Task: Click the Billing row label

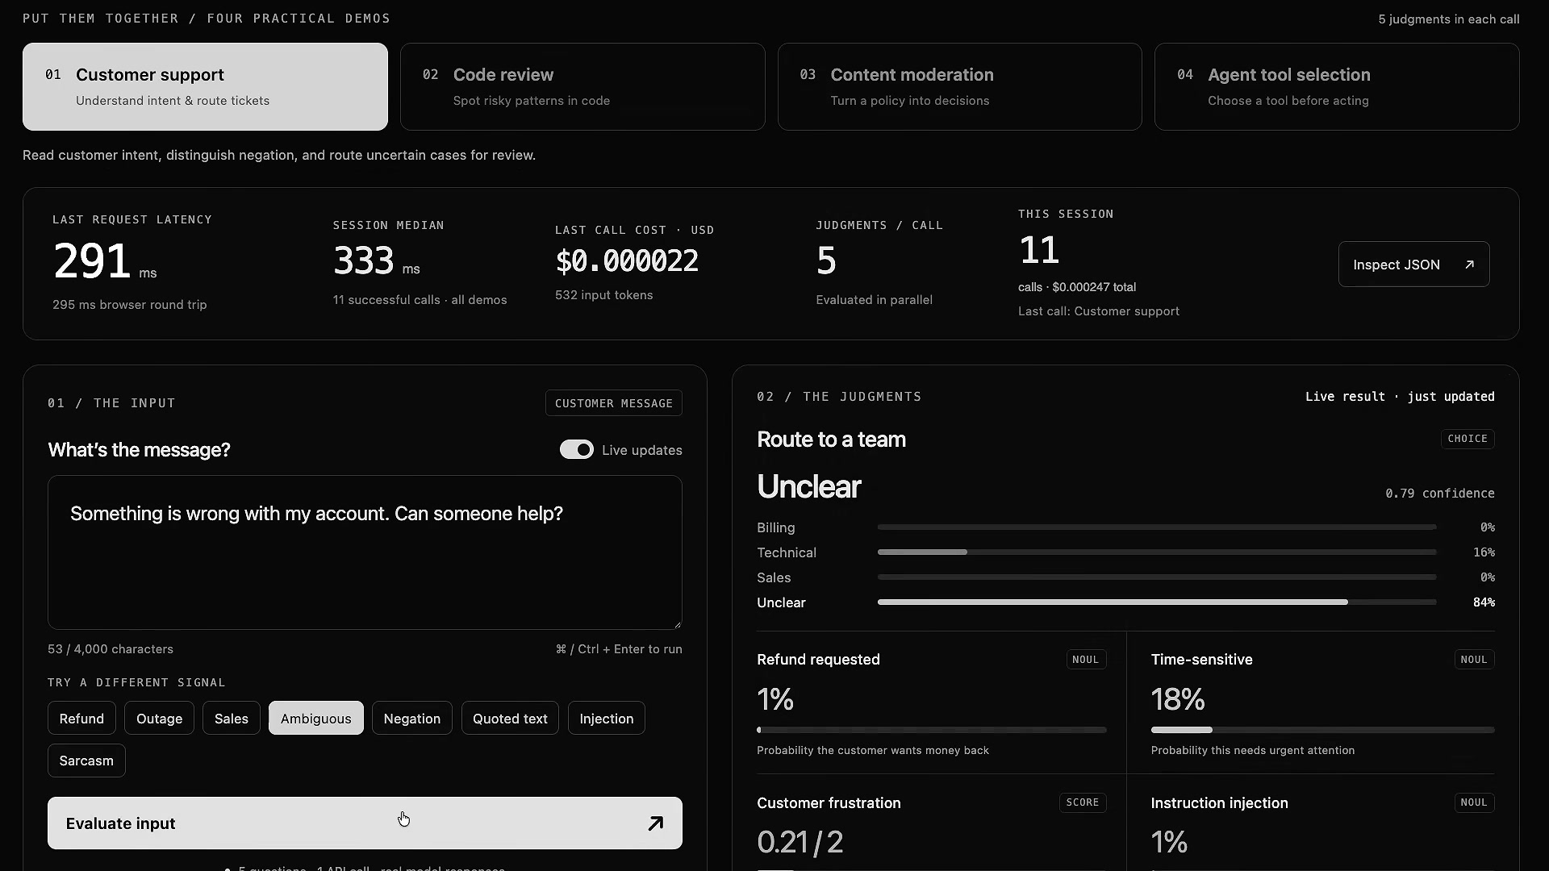Action: 776,527
